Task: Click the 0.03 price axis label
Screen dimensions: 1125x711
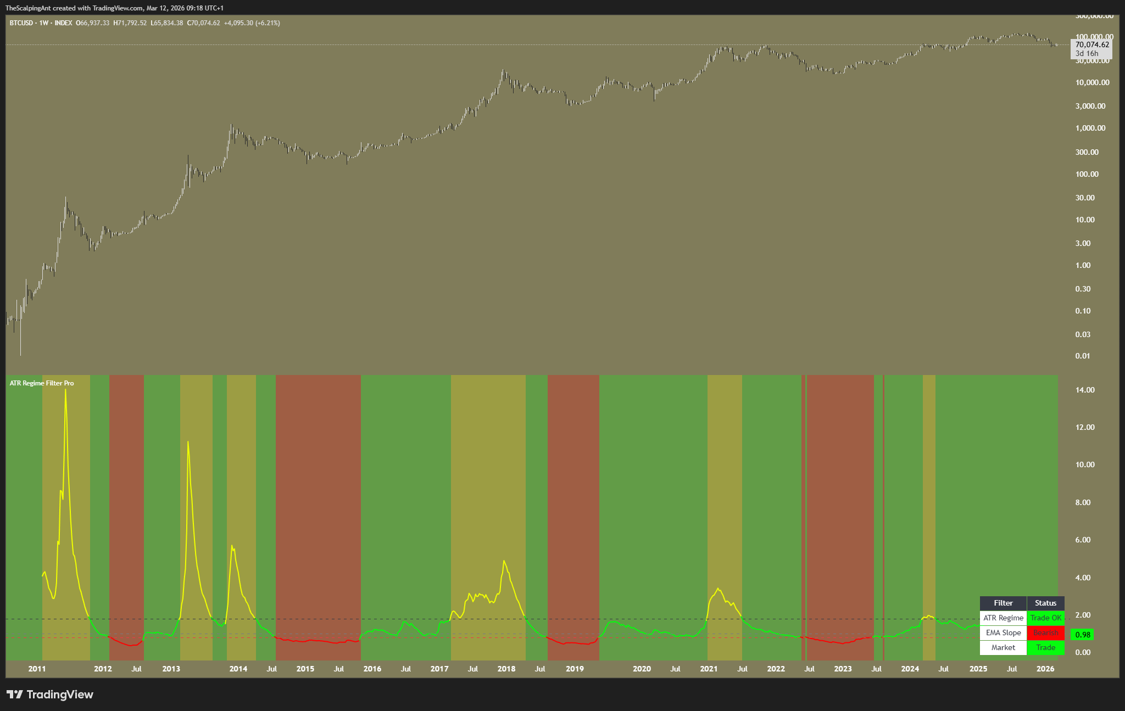Action: click(1083, 334)
